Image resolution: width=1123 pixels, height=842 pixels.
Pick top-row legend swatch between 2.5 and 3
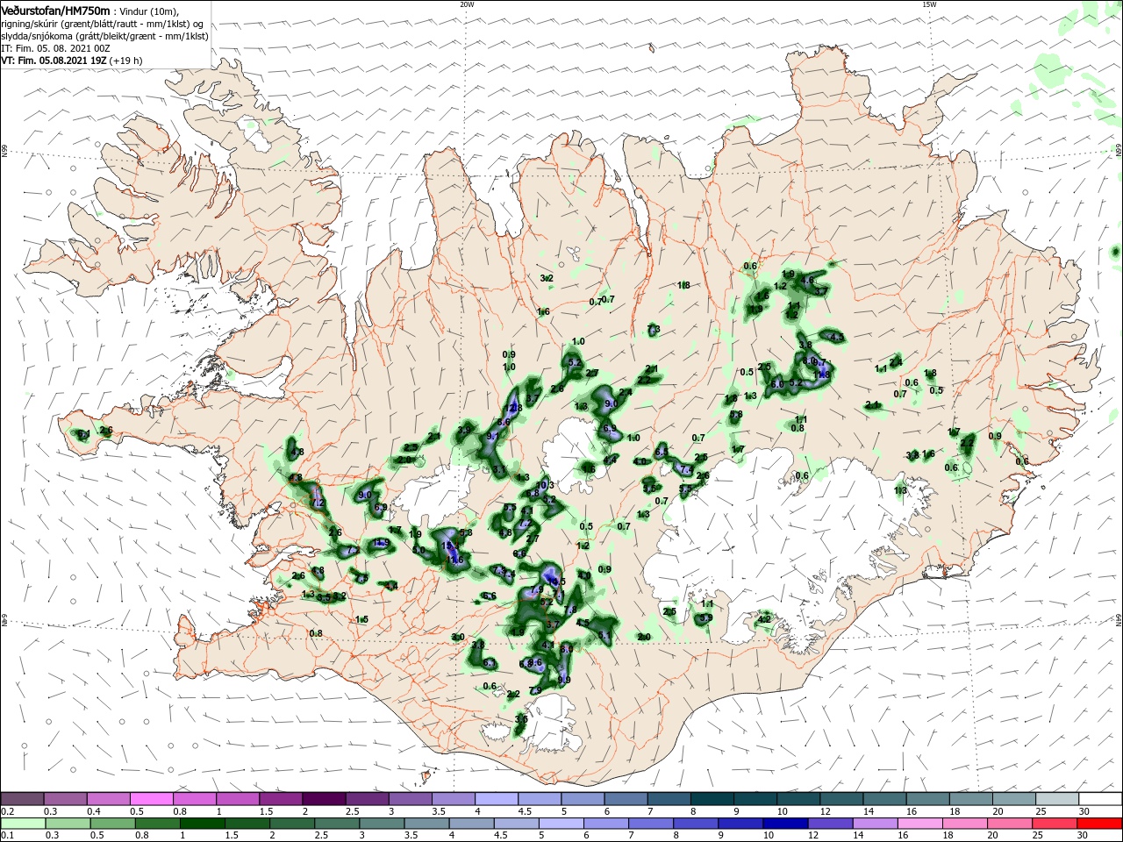(x=367, y=798)
